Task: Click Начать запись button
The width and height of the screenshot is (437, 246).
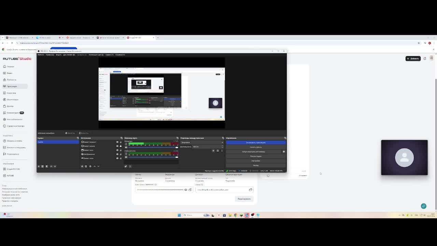Action: [256, 147]
